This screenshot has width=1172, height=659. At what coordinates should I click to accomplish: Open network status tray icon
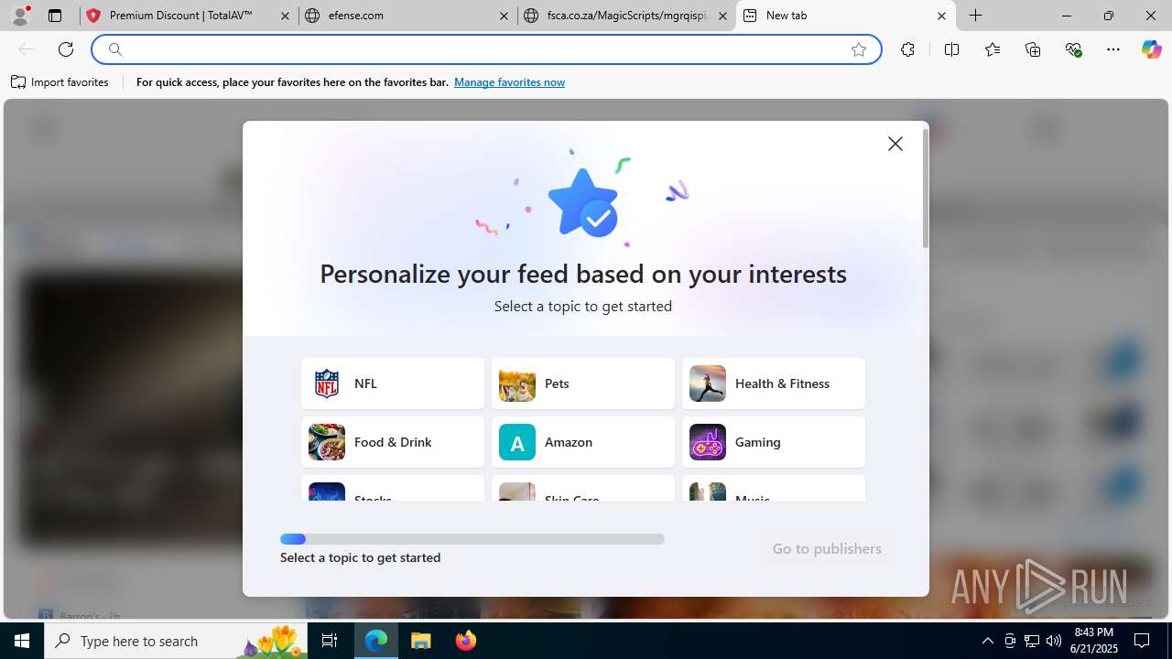coord(1032,641)
